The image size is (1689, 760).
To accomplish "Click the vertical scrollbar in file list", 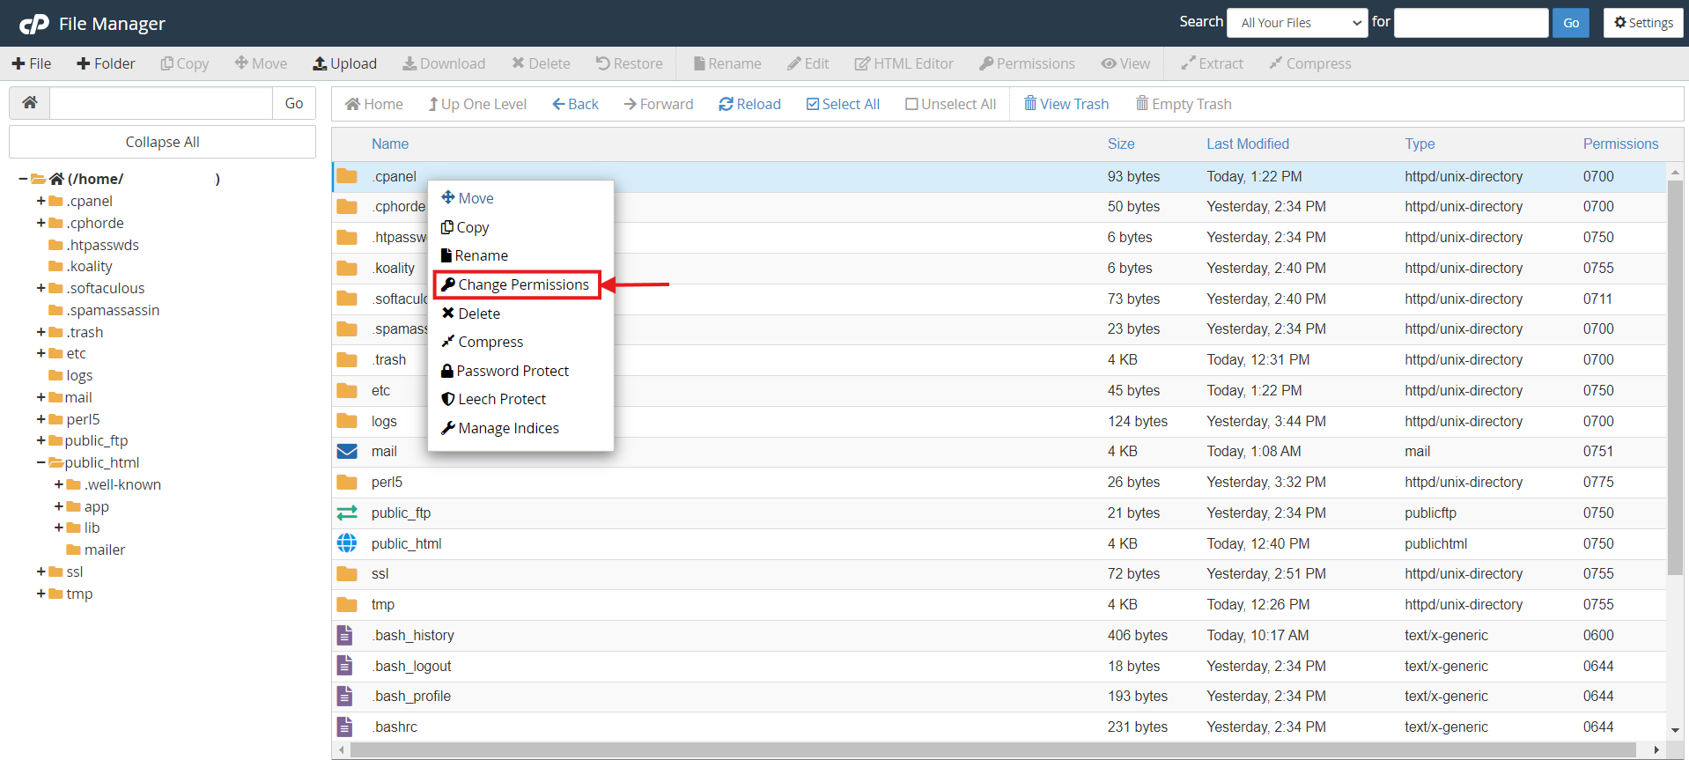I will (1675, 379).
